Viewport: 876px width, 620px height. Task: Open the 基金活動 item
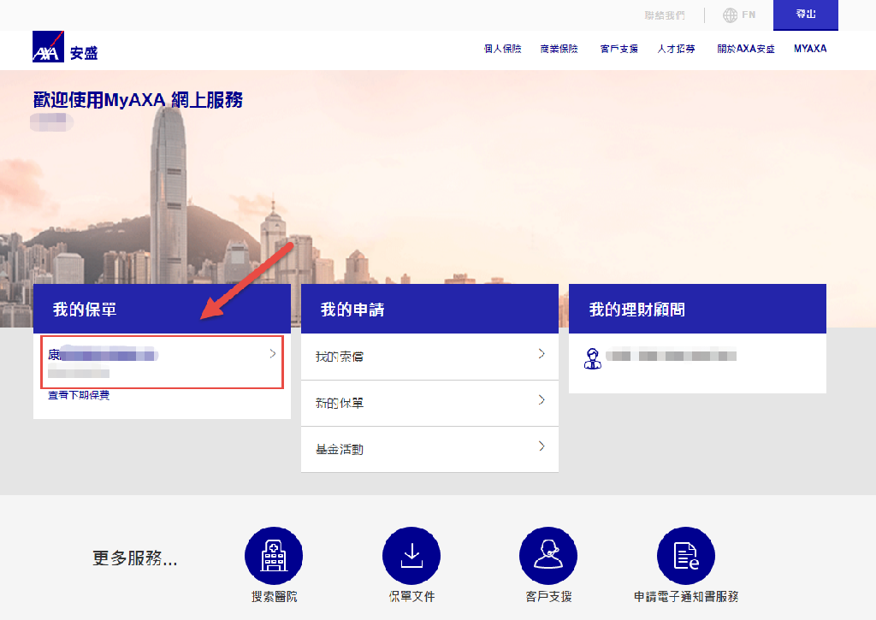[429, 450]
